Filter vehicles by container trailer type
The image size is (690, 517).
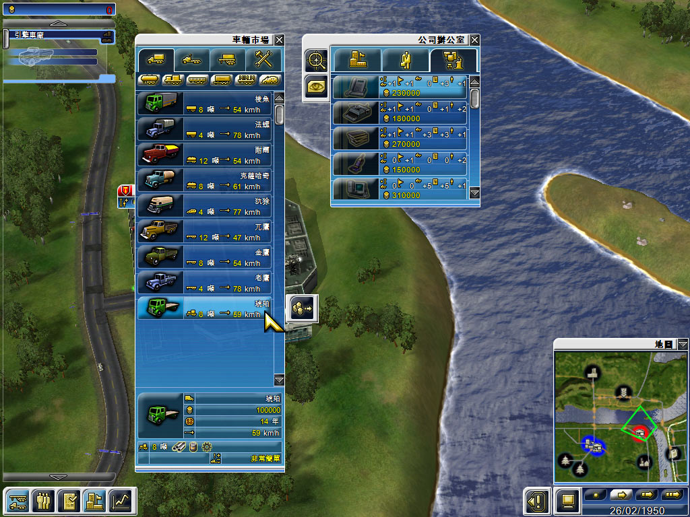coord(221,79)
